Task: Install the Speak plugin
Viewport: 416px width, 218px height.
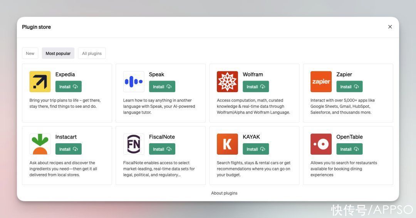Action: pos(162,87)
